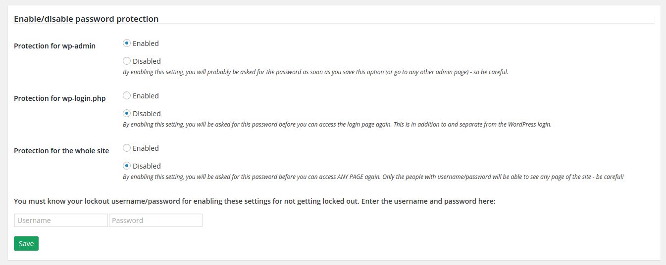This screenshot has width=666, height=265.
Task: Focus the Password input field
Action: tap(155, 221)
